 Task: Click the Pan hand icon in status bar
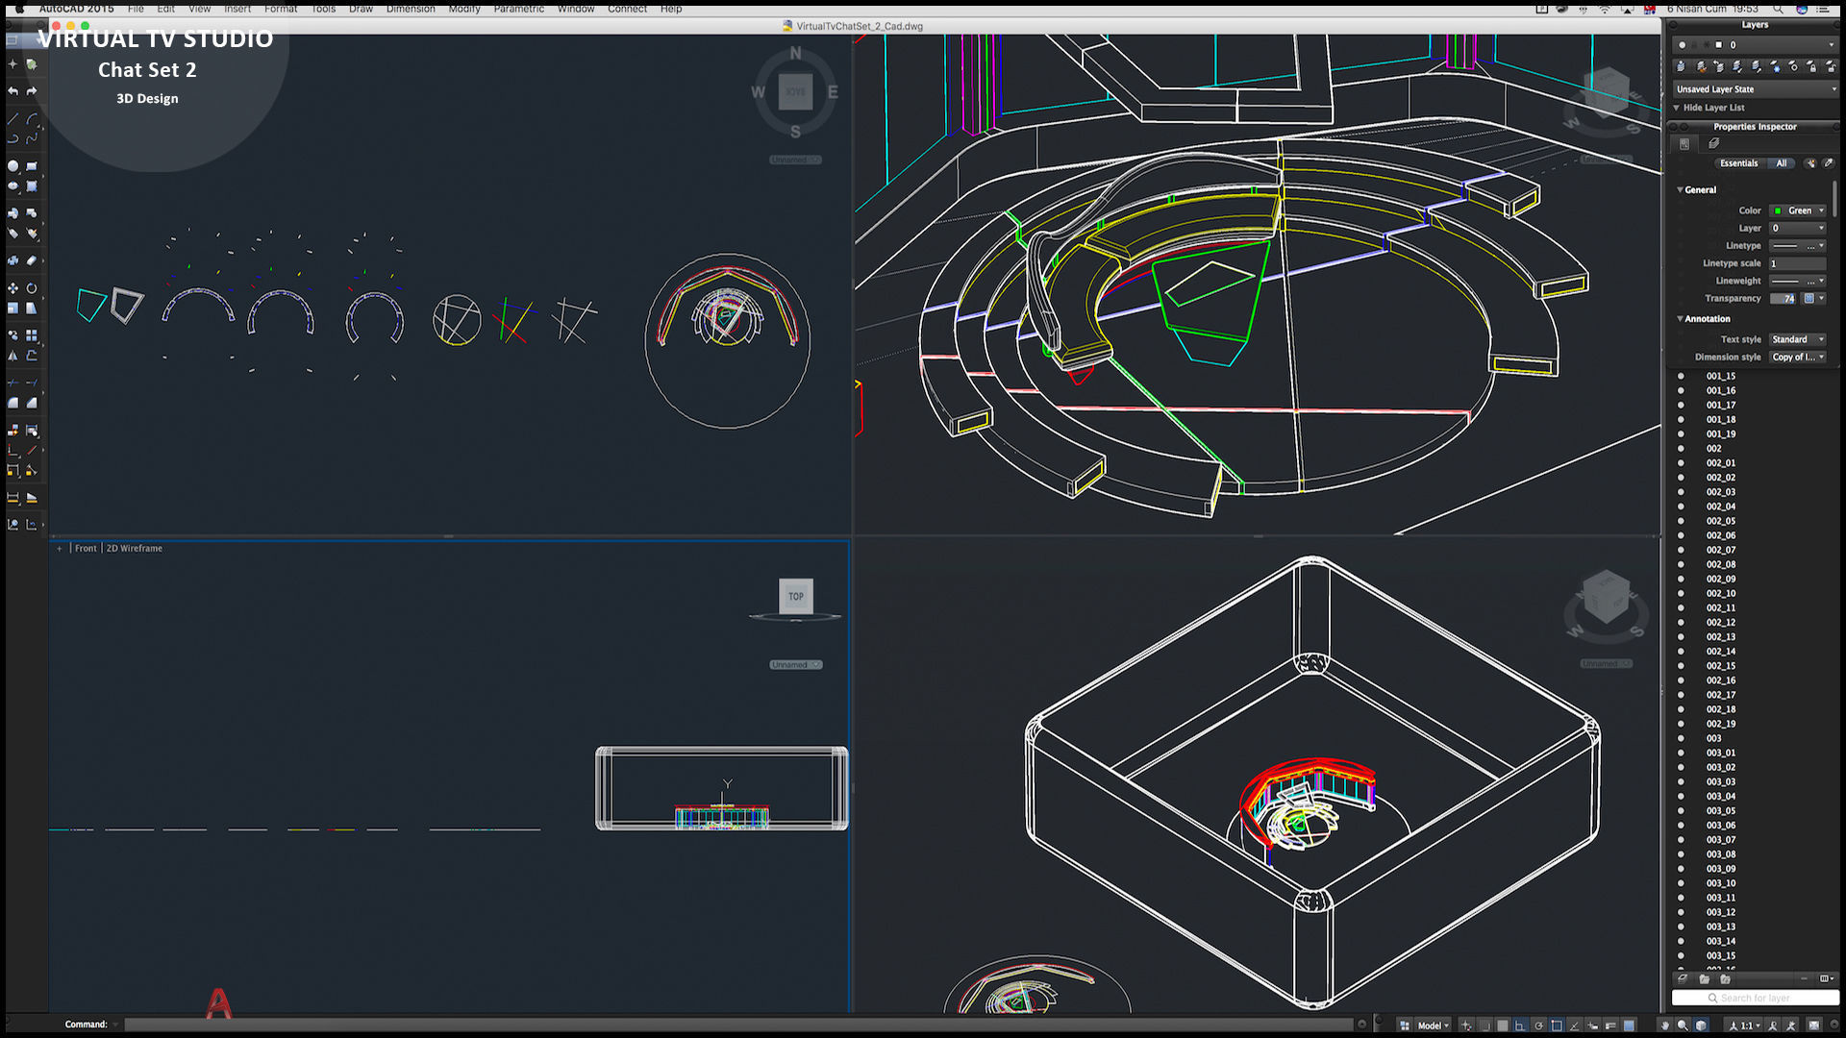[1665, 1026]
